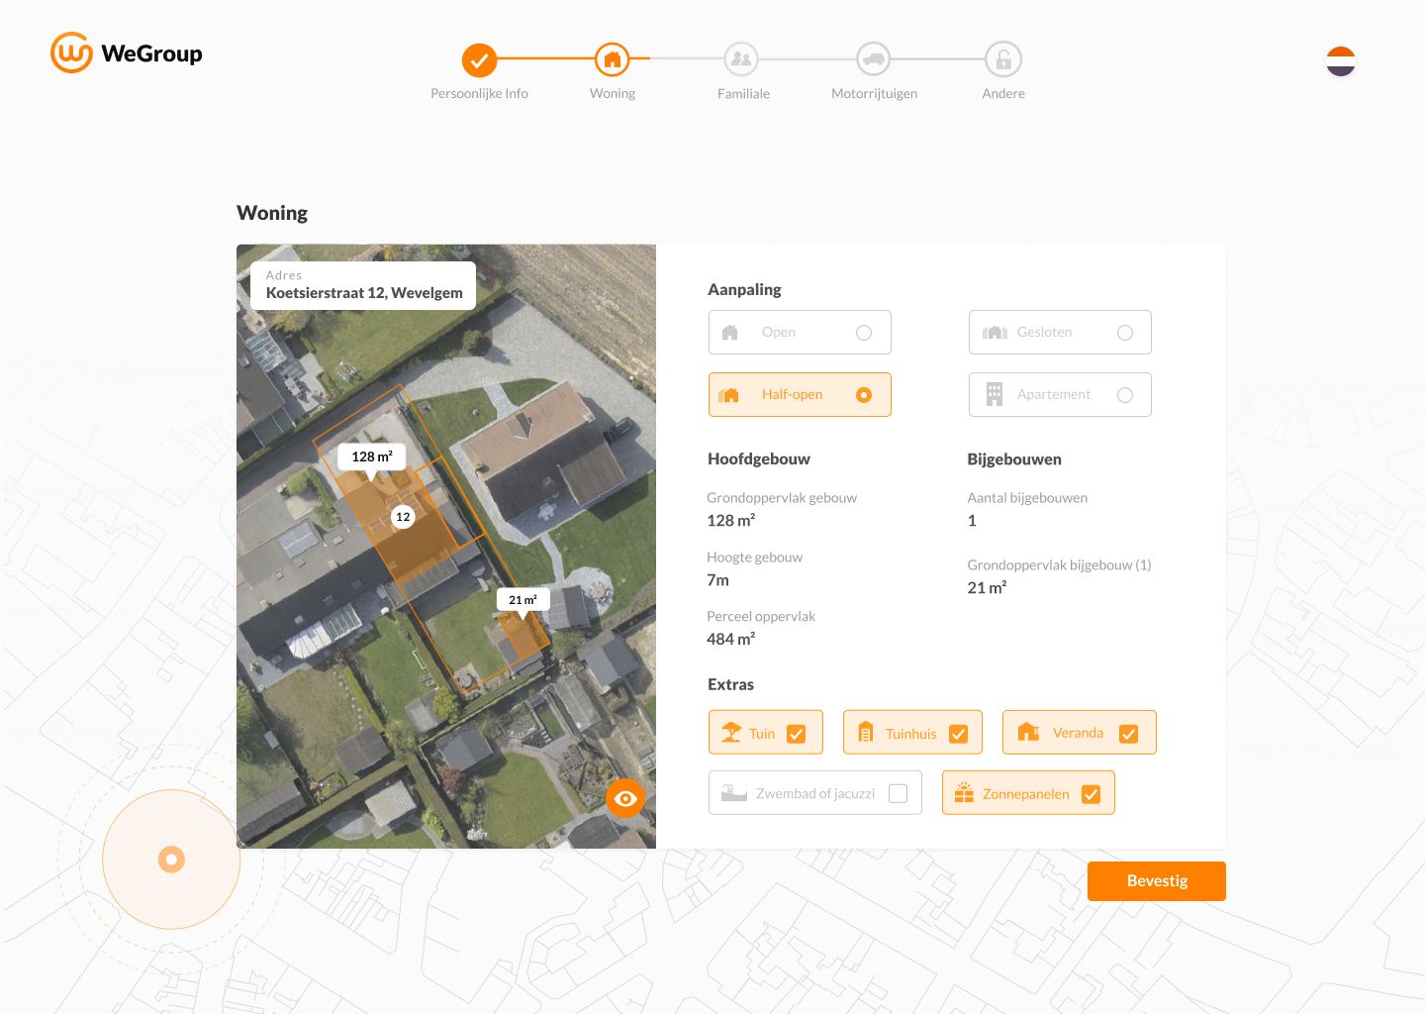Open the Familiale step label
Image resolution: width=1425 pixels, height=1014 pixels.
[743, 94]
